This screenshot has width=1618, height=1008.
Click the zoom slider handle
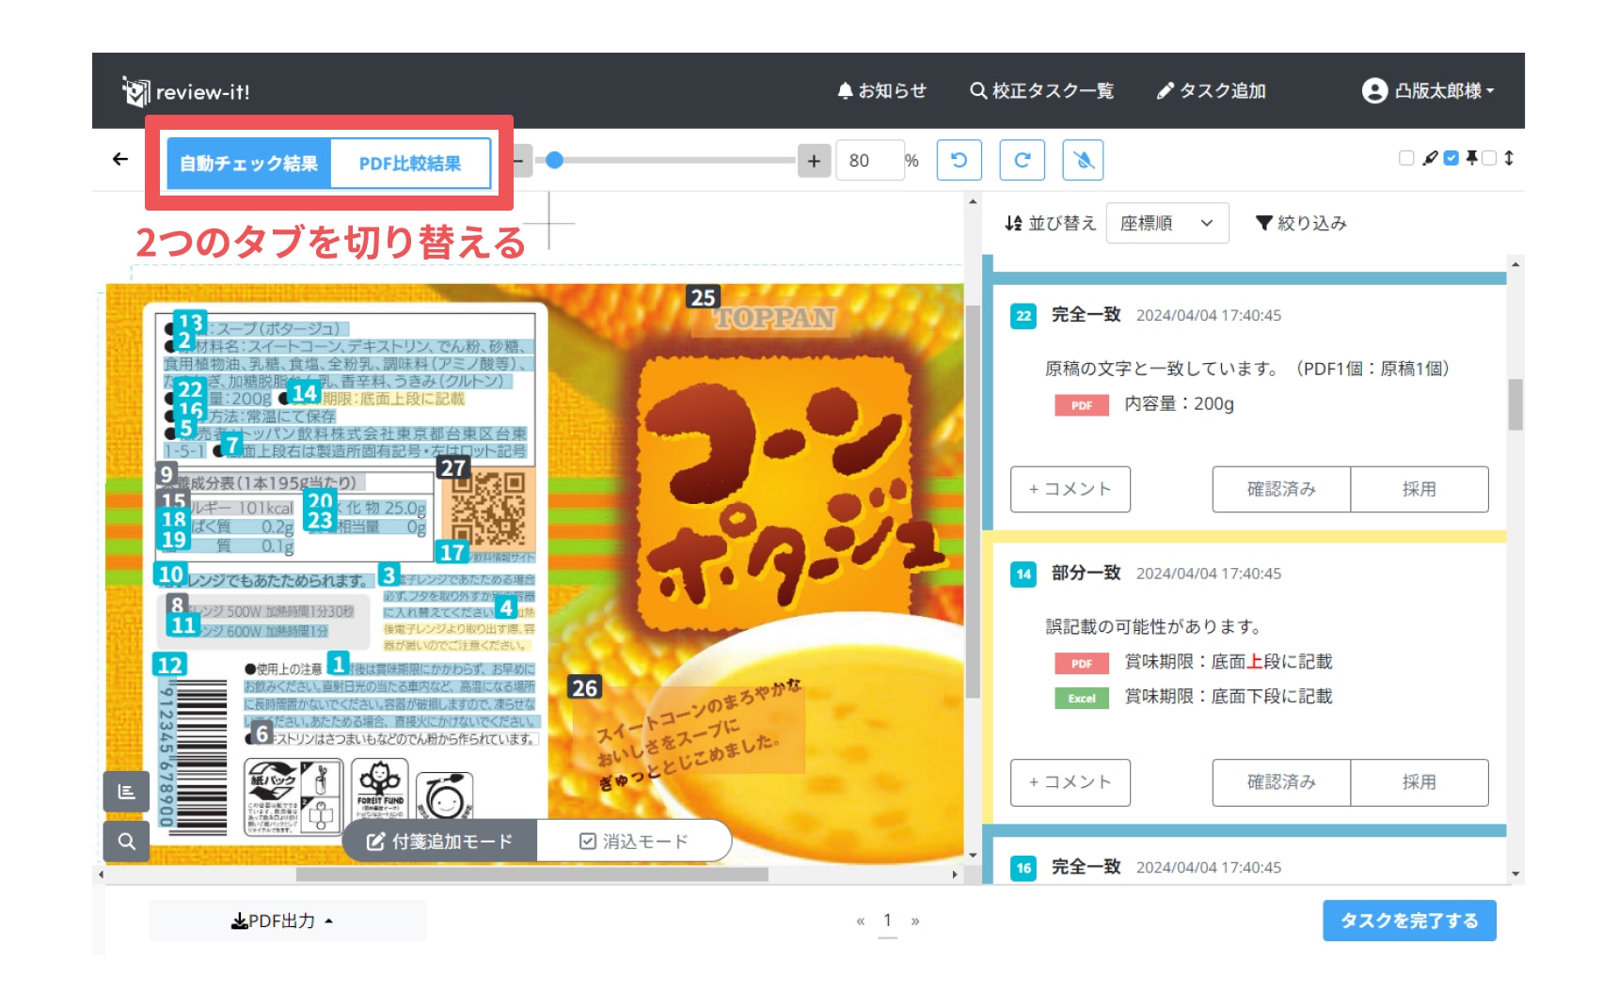coord(555,161)
